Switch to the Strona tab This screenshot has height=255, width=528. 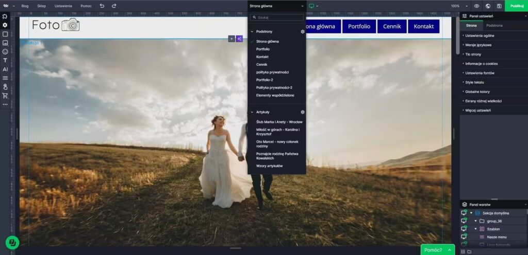point(471,26)
